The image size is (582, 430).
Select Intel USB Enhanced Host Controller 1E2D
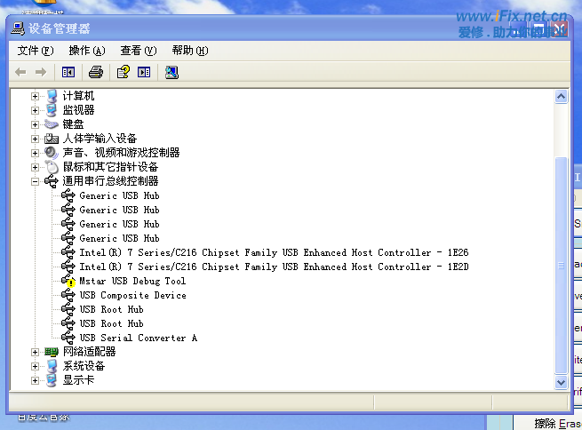tap(274, 267)
